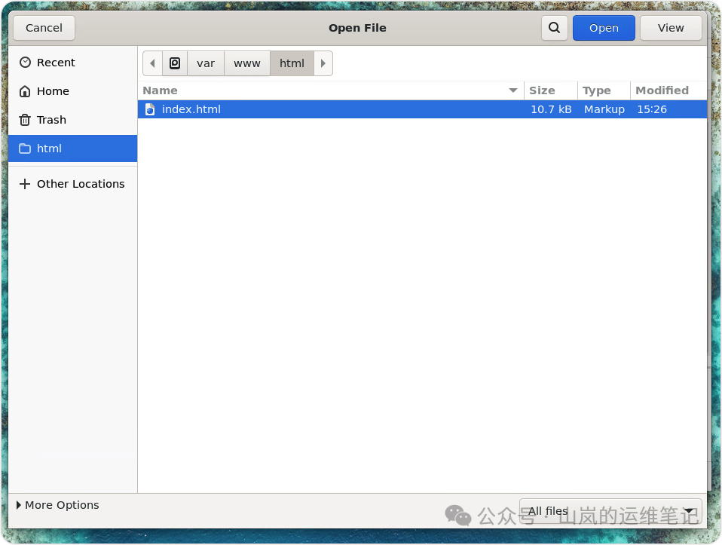
Task: Select the html sidebar bookmark
Action: click(73, 148)
